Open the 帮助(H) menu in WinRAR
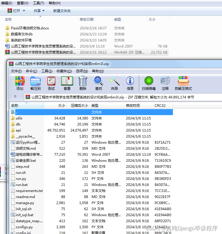Screen dimensions: 222x234 pyautogui.click(x=98, y=71)
